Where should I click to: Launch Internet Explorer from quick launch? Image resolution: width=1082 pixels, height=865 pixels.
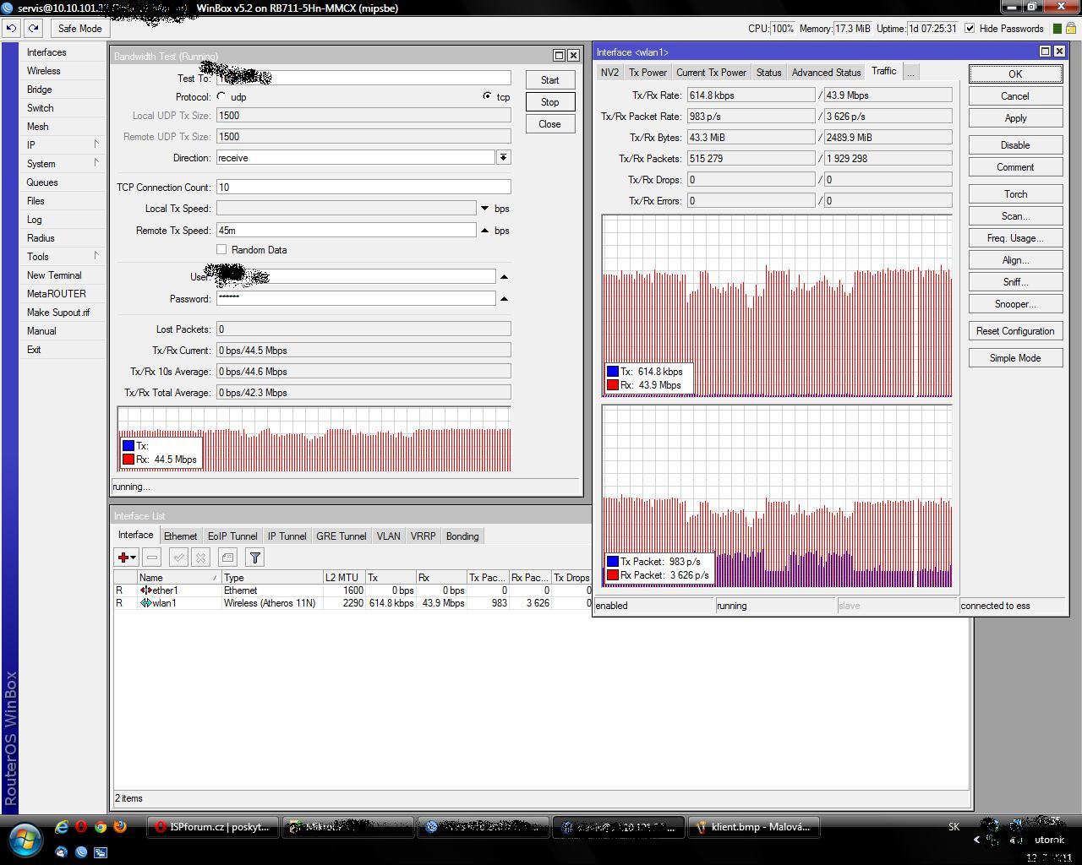coord(62,827)
